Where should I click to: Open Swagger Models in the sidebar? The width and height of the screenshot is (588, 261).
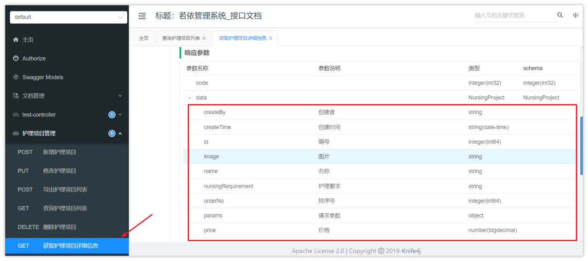(x=67, y=77)
